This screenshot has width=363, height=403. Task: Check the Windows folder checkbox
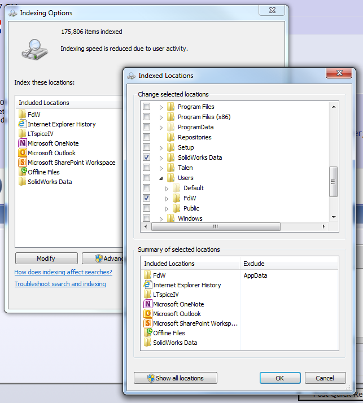click(147, 218)
